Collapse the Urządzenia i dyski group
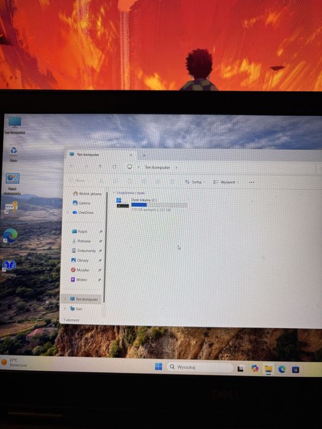Image resolution: width=322 pixels, height=429 pixels. point(114,192)
